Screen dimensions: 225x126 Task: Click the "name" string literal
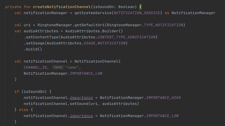72,67
